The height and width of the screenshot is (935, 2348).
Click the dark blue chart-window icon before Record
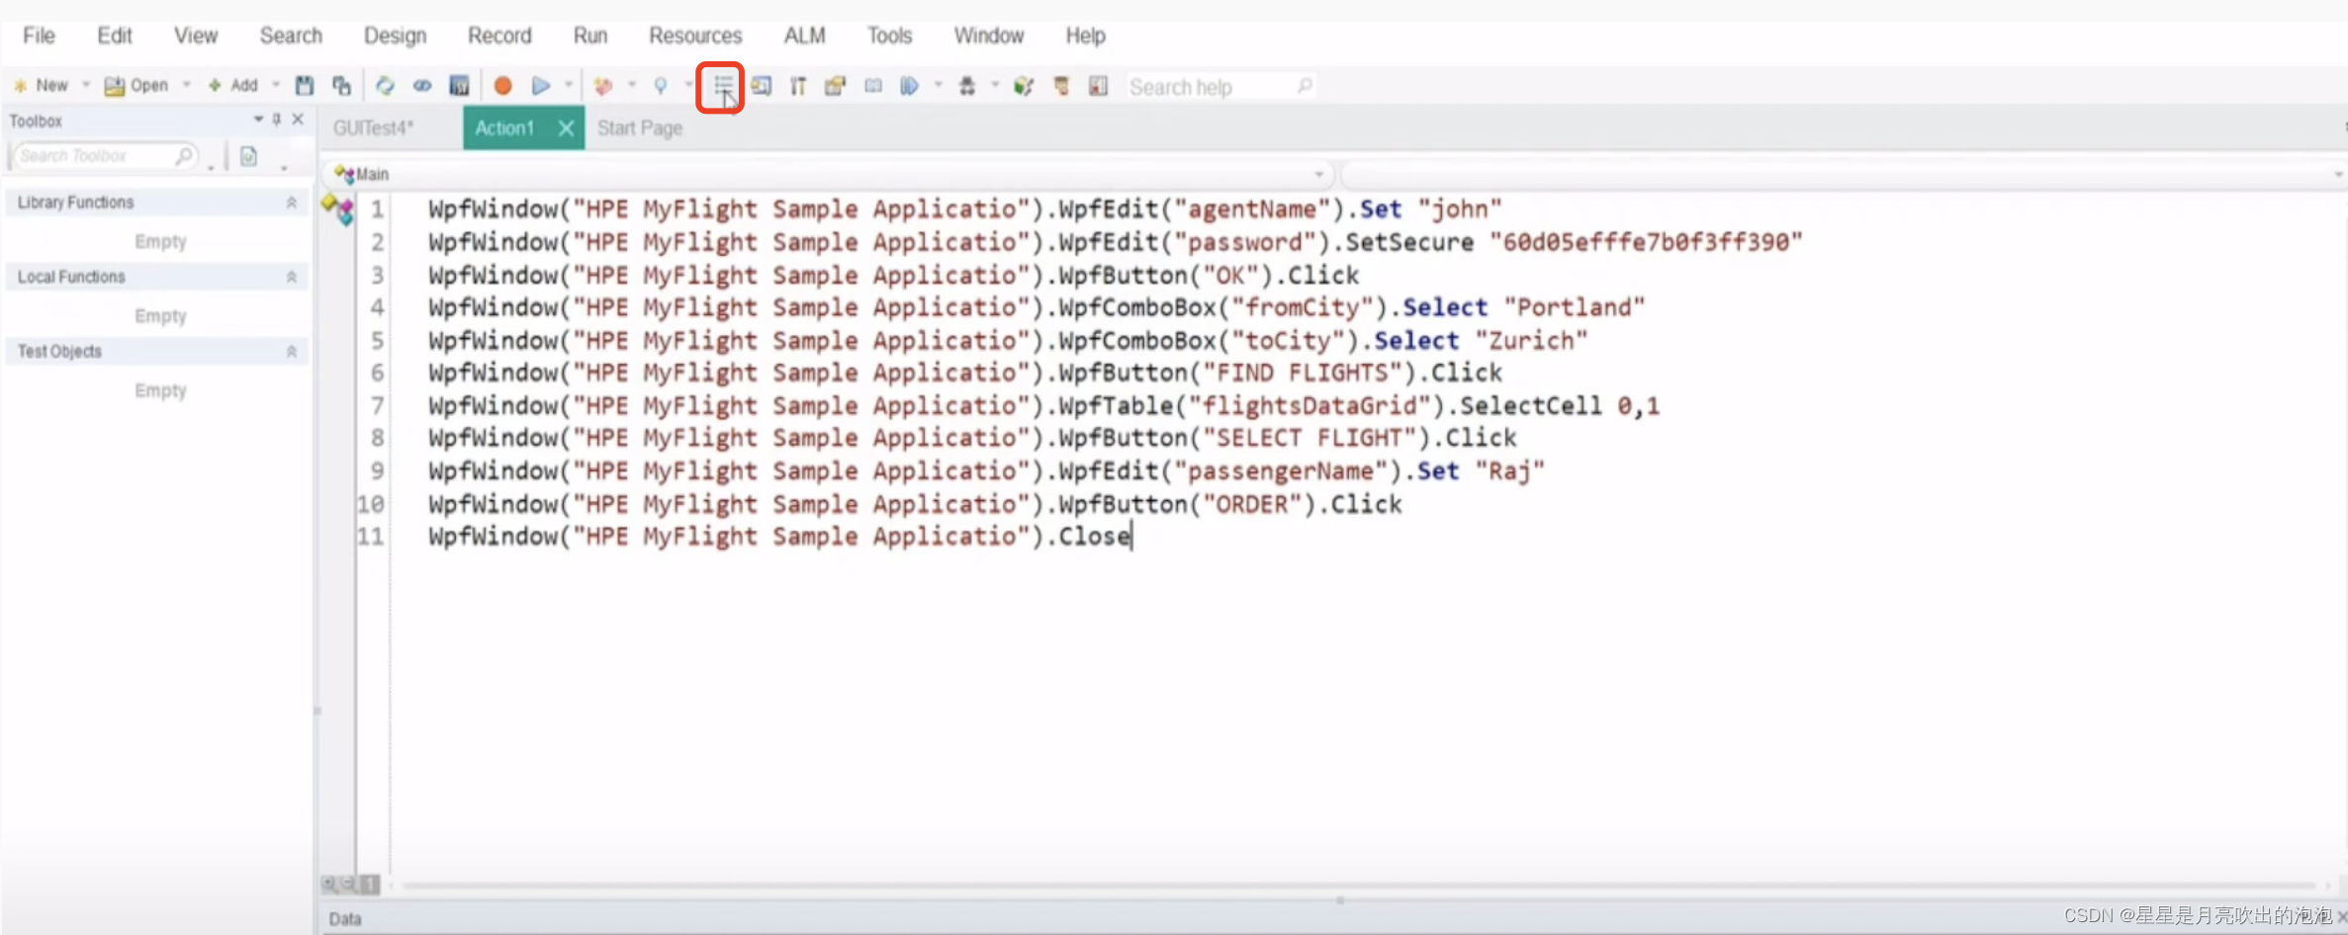point(459,86)
